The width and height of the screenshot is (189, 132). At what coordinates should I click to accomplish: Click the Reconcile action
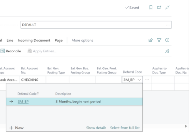point(11,51)
